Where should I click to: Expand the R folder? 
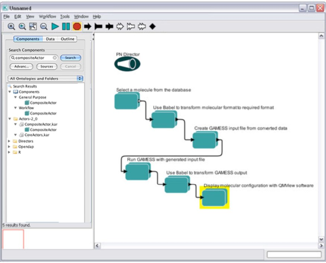(9, 152)
